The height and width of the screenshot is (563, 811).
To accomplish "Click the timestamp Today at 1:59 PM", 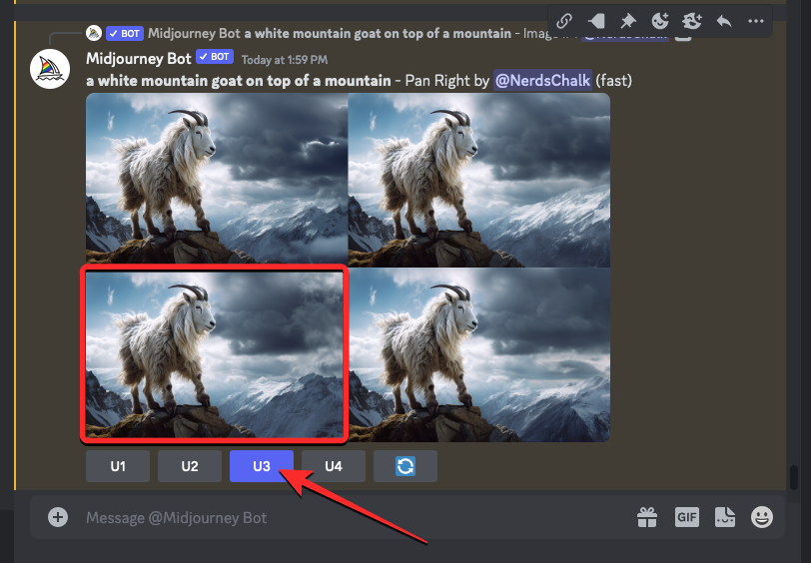I will pos(285,60).
